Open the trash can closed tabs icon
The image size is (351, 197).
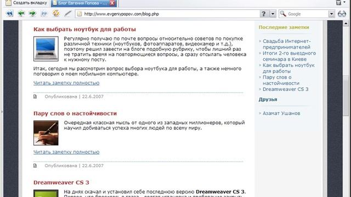[x=339, y=2]
